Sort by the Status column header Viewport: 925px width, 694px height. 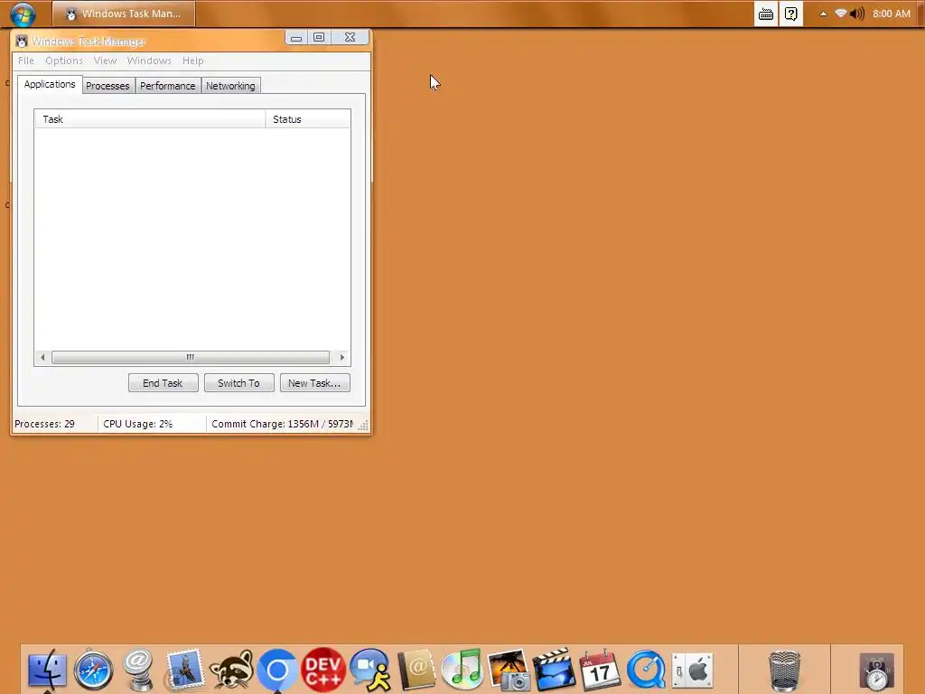coord(308,119)
